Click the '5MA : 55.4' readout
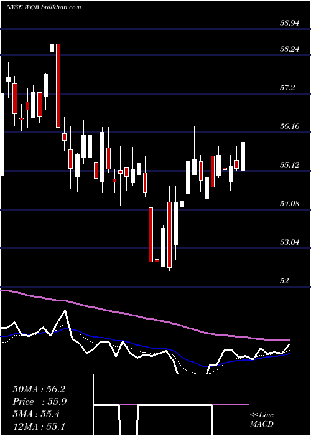Image resolution: width=311 pixels, height=436 pixels. 36,414
